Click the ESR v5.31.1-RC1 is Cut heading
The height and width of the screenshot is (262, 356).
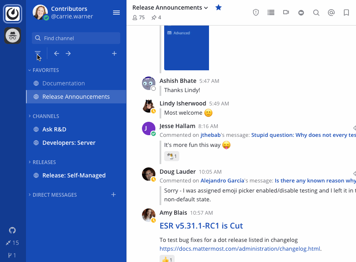click(201, 226)
